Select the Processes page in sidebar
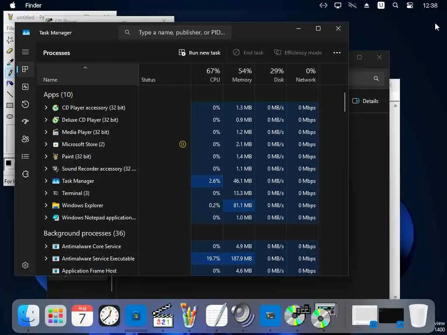Screen dimensions: 447x335 coord(25,69)
